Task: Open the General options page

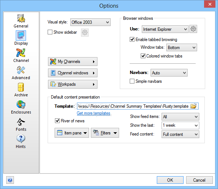Action: pyautogui.click(x=21, y=21)
